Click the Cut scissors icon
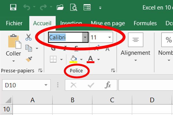This screenshot has width=173, height=115. pos(28,37)
